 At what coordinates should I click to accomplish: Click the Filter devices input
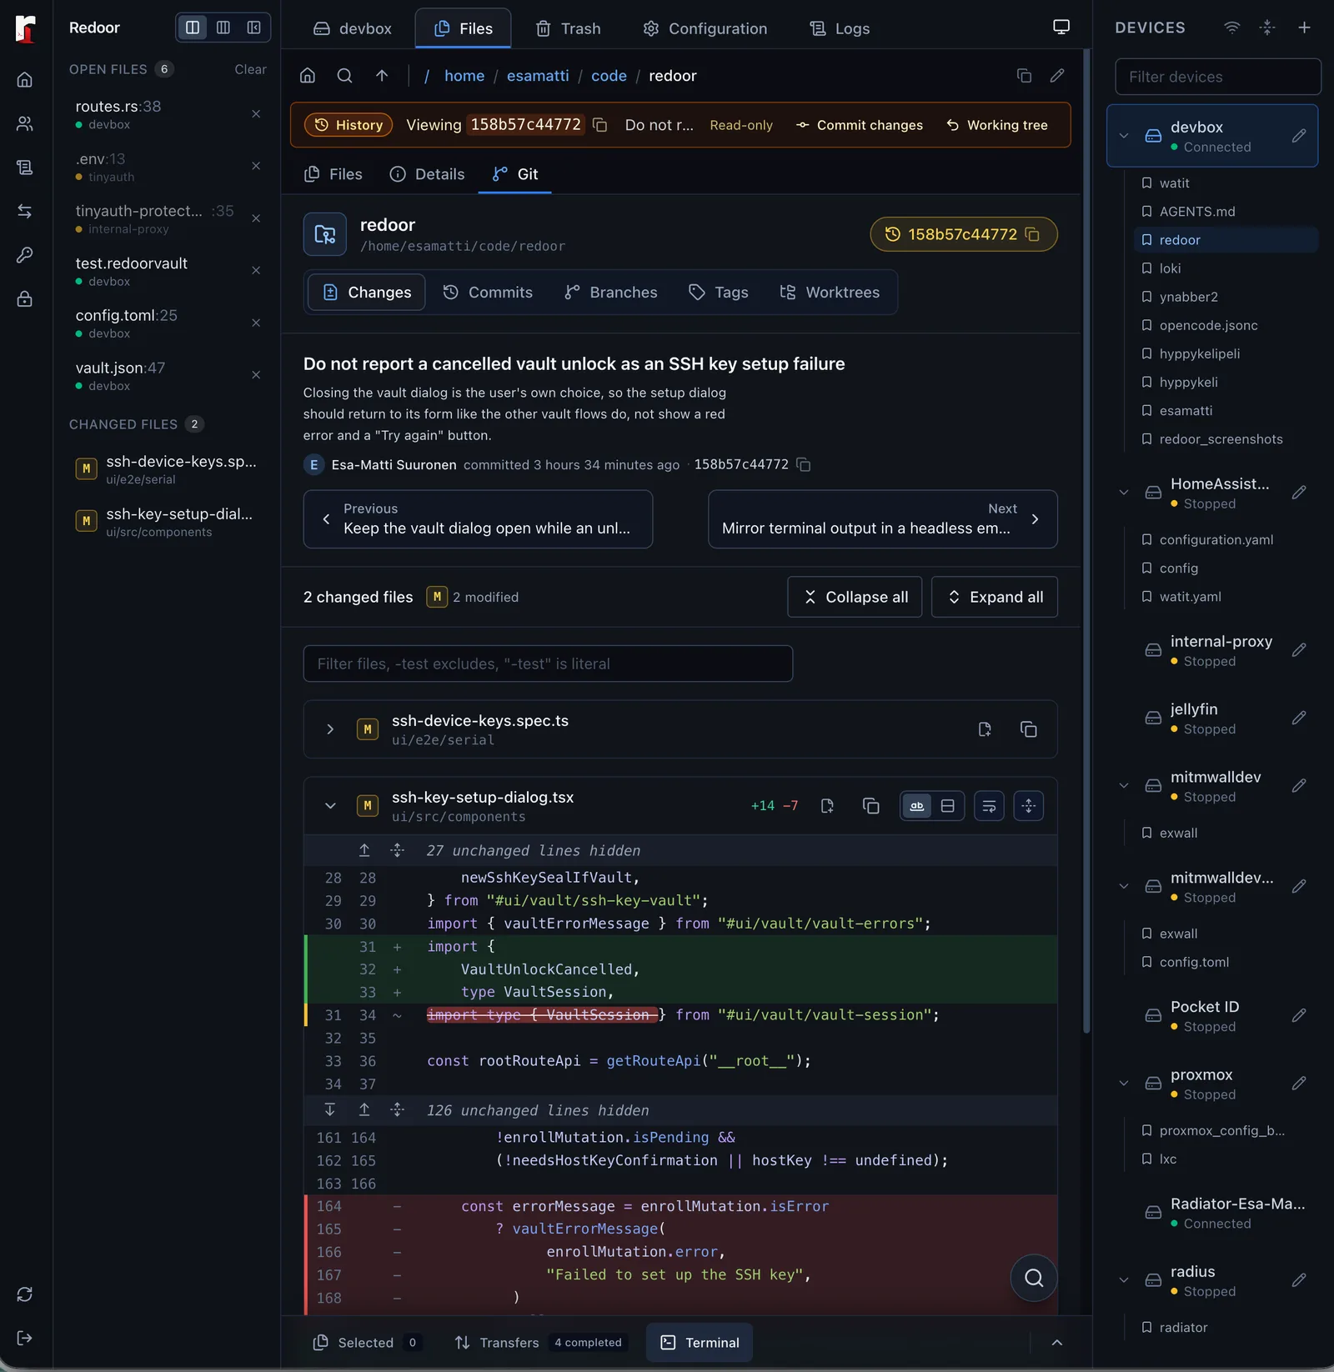pyautogui.click(x=1217, y=77)
